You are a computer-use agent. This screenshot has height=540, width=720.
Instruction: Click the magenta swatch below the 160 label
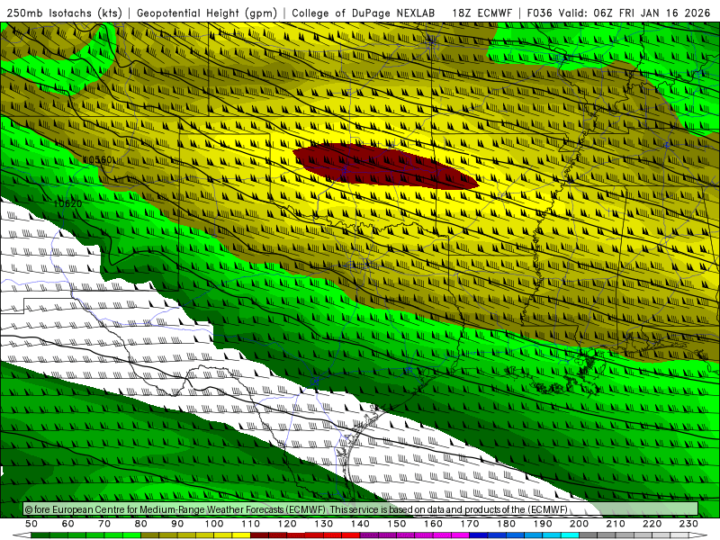pos(442,535)
